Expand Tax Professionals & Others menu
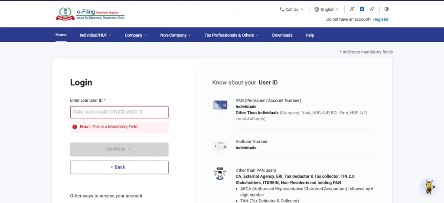Viewport: 444px width, 203px height. [232, 35]
